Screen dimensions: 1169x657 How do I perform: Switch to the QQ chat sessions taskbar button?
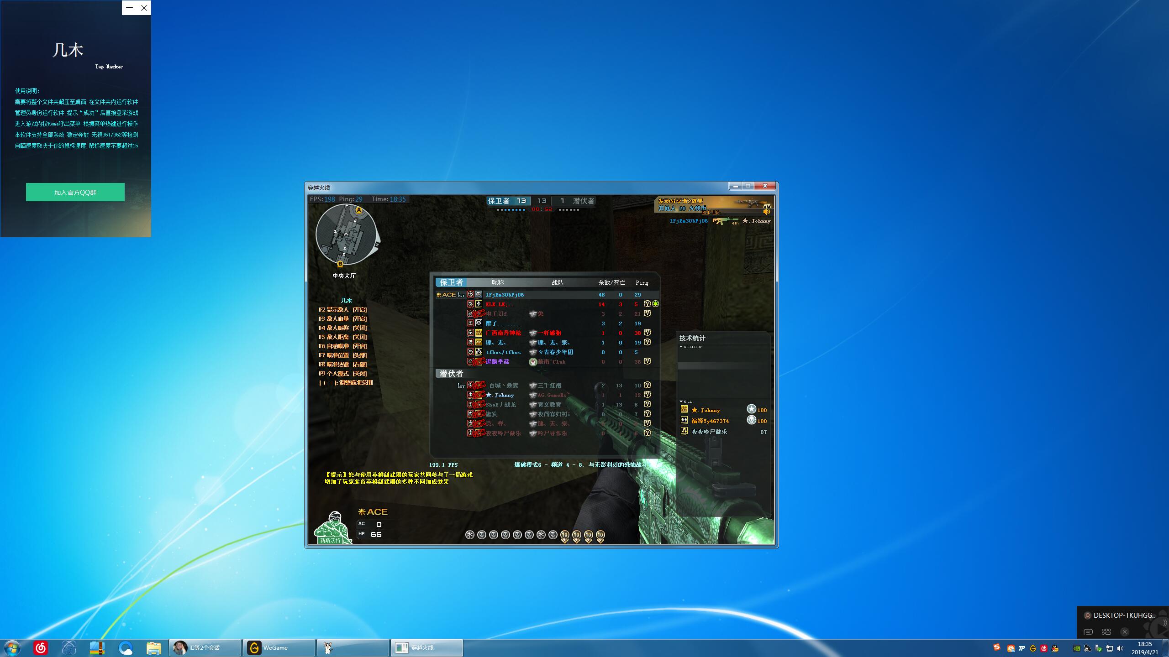pyautogui.click(x=205, y=648)
